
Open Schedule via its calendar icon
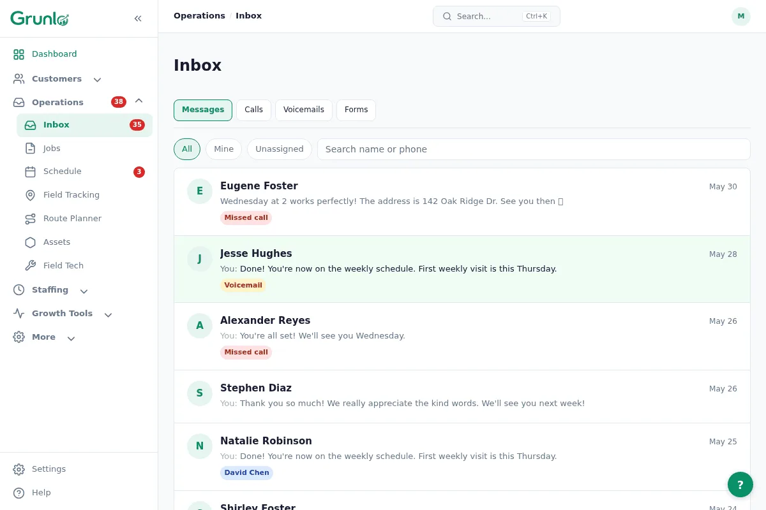click(x=31, y=171)
